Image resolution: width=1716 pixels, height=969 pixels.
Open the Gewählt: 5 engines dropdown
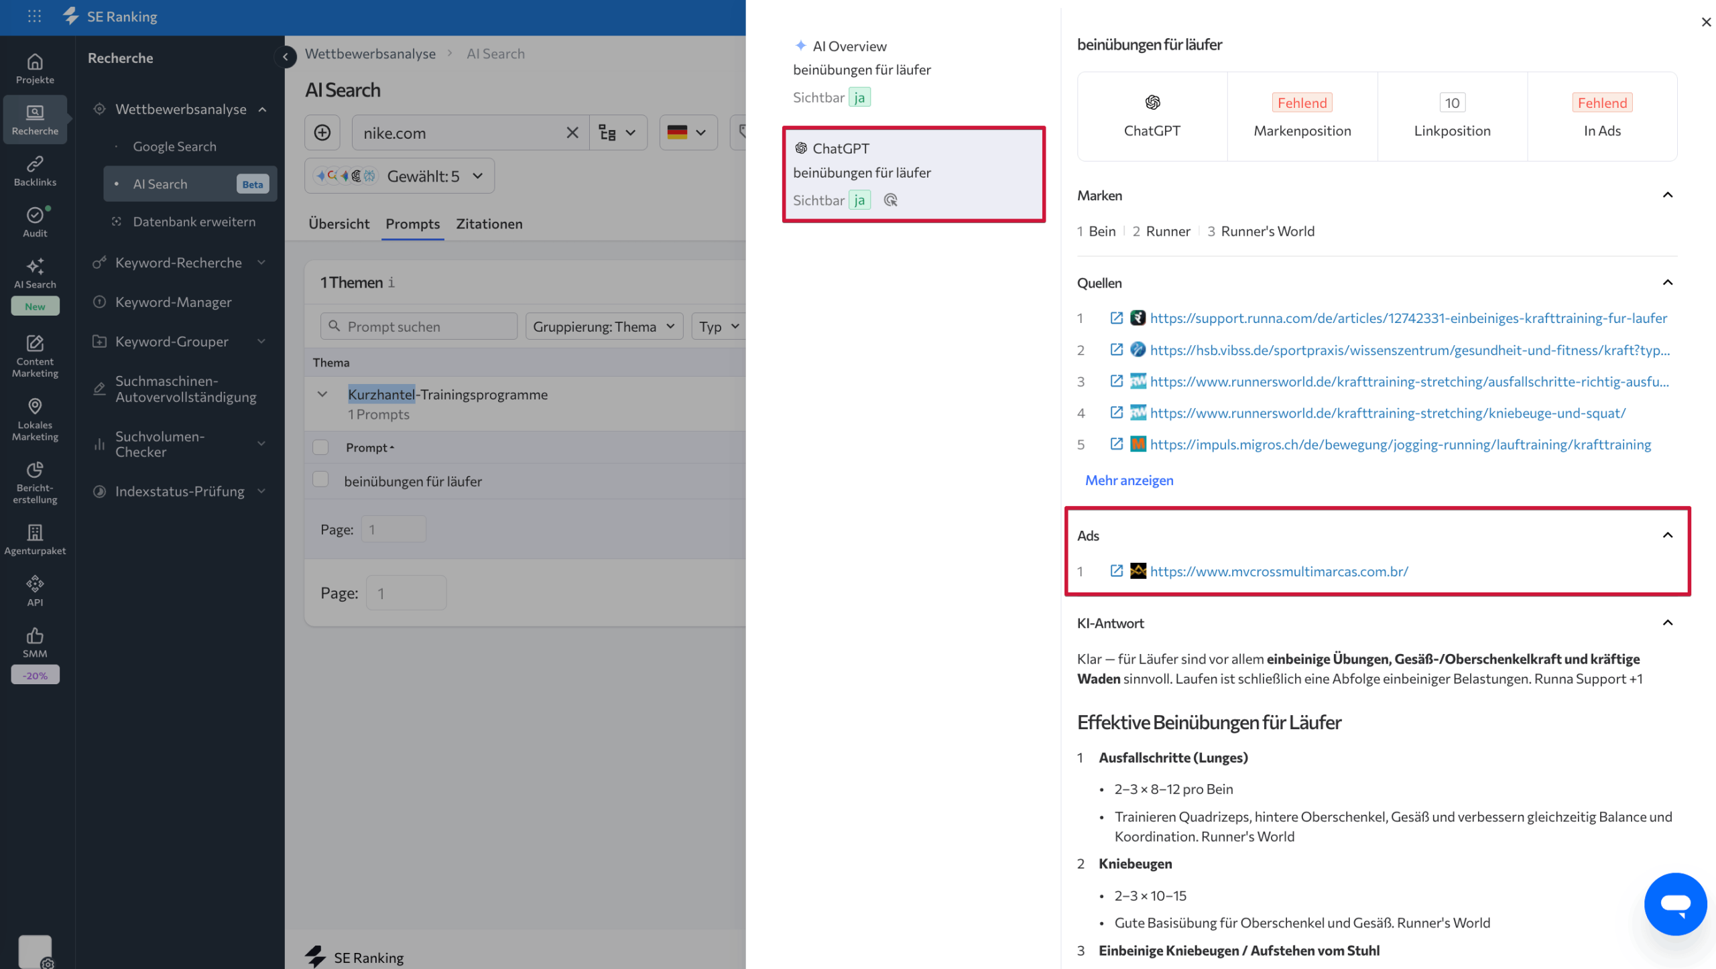click(400, 176)
